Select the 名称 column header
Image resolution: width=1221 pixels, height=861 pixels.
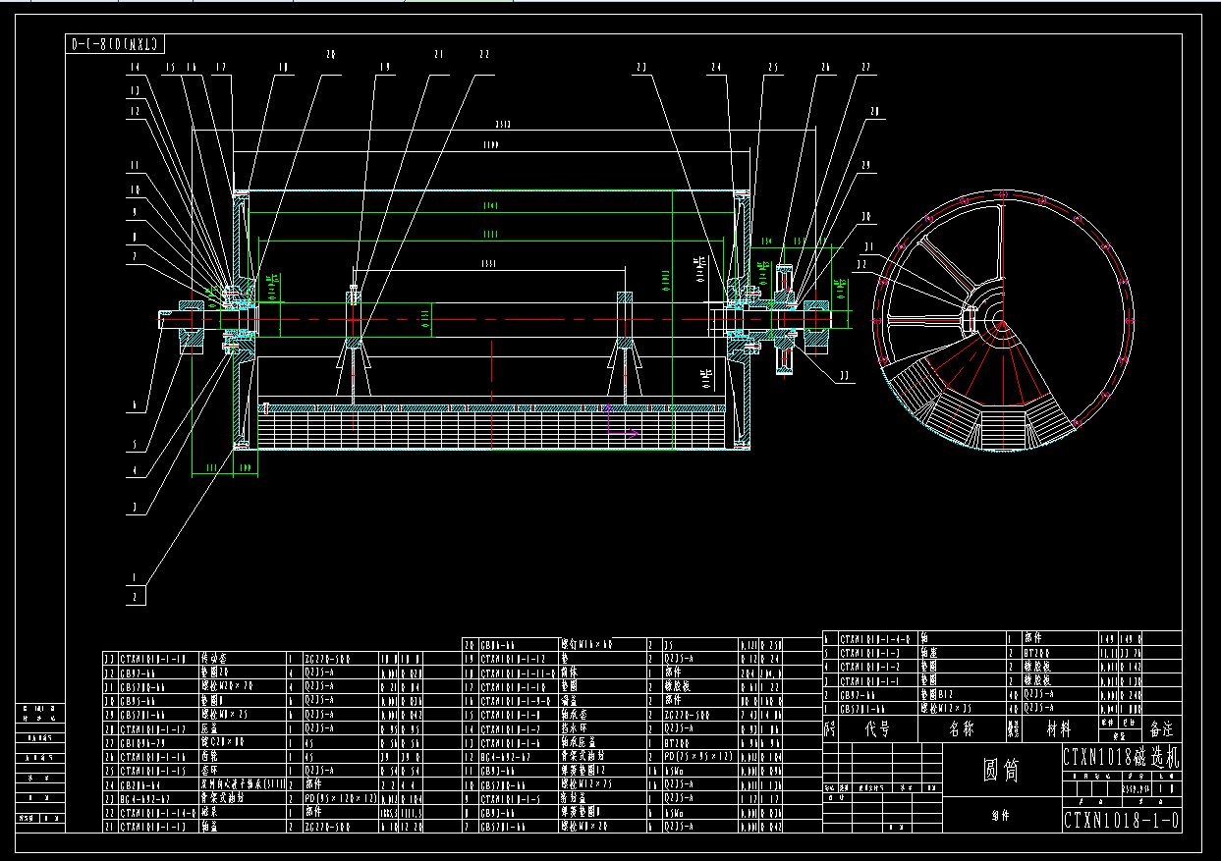click(x=964, y=729)
